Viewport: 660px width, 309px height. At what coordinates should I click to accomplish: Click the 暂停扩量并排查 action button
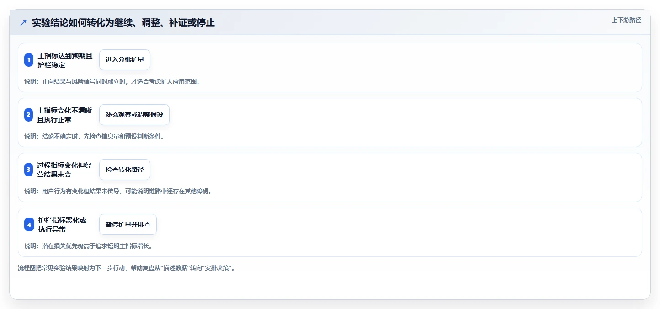point(128,224)
